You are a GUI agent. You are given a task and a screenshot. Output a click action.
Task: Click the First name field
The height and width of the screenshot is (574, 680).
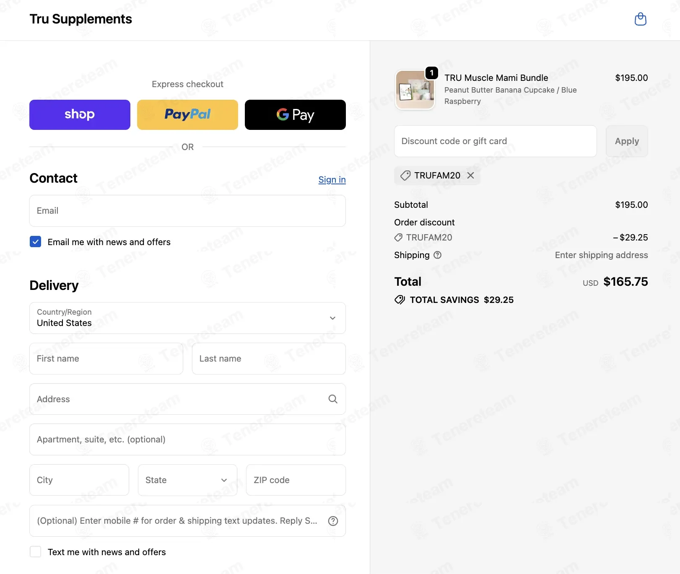pyautogui.click(x=106, y=359)
